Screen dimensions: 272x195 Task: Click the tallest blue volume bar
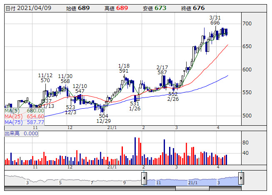(135, 151)
